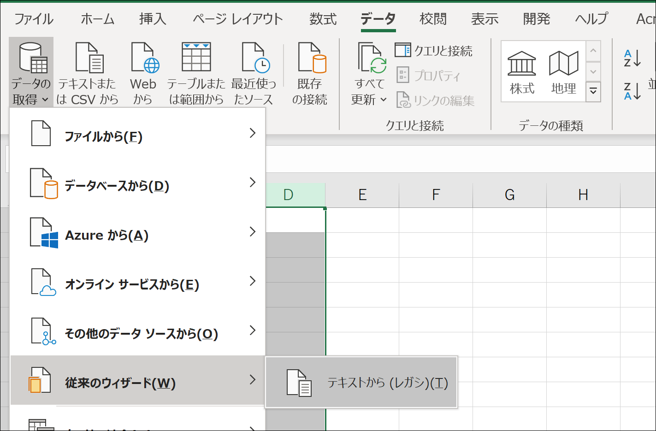This screenshot has width=656, height=431.
Task: Expand submenu arrow for データベースから
Action: coord(252,183)
